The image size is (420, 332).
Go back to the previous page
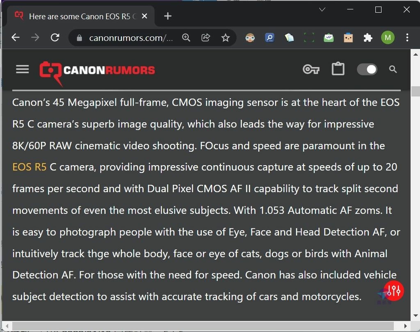coord(16,37)
